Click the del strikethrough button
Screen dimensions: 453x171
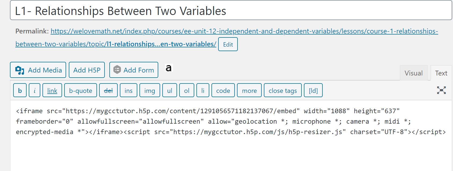click(108, 90)
